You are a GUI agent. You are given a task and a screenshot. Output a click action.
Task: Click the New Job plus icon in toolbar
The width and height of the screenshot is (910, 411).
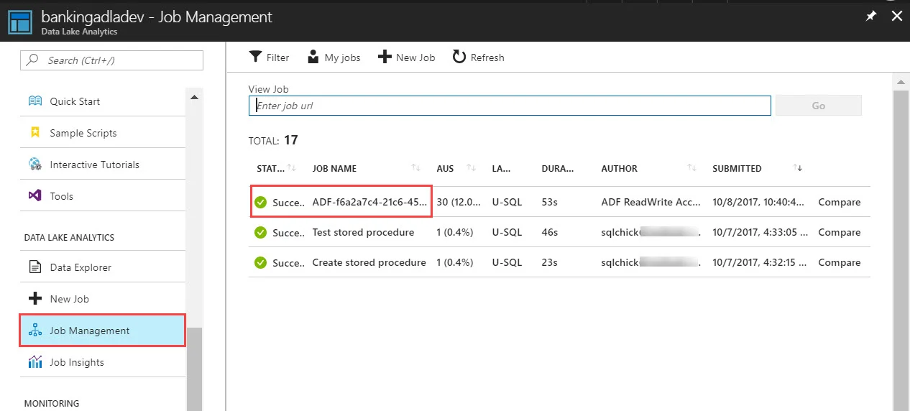(385, 57)
